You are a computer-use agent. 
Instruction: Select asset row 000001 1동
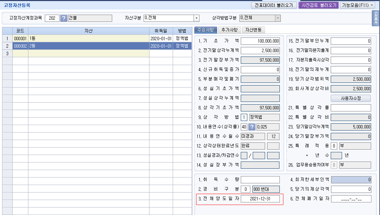[x=97, y=39]
